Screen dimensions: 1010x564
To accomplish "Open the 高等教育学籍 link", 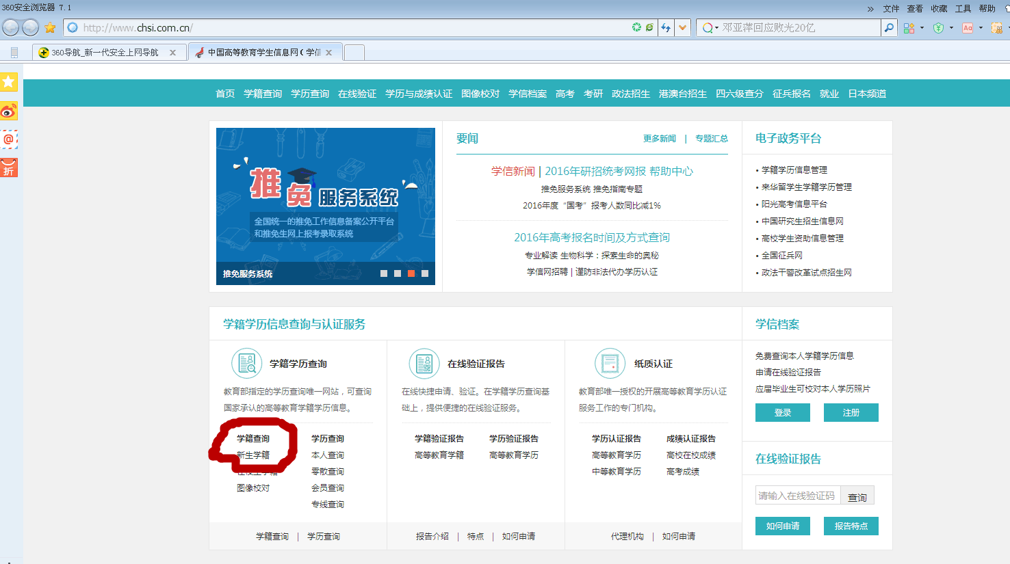I will [439, 455].
